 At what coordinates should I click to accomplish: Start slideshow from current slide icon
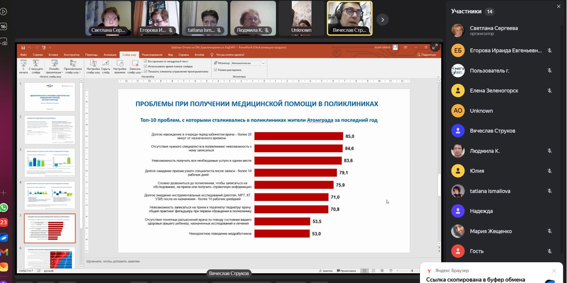[x=35, y=65]
